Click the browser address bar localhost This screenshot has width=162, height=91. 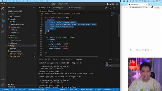coord(136,7)
